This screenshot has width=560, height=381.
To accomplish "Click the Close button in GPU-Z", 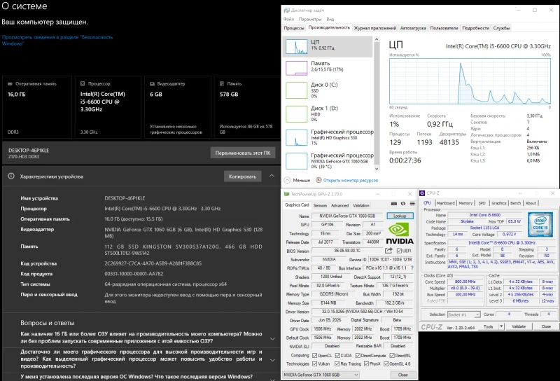I will (402, 375).
